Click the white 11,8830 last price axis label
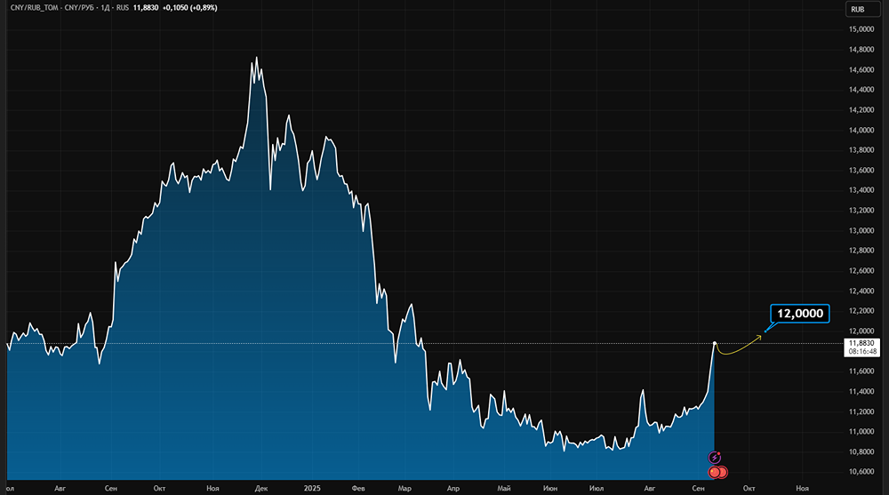The height and width of the screenshot is (495, 889). click(861, 343)
